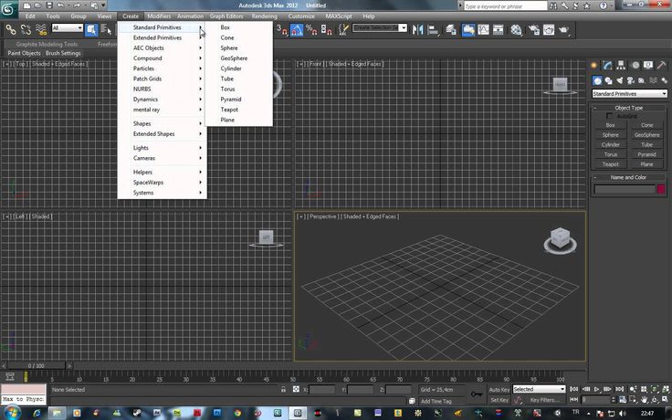Click the object color swatch
This screenshot has width=672, height=420.
(661, 189)
